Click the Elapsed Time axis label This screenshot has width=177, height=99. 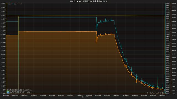[x=86, y=97]
